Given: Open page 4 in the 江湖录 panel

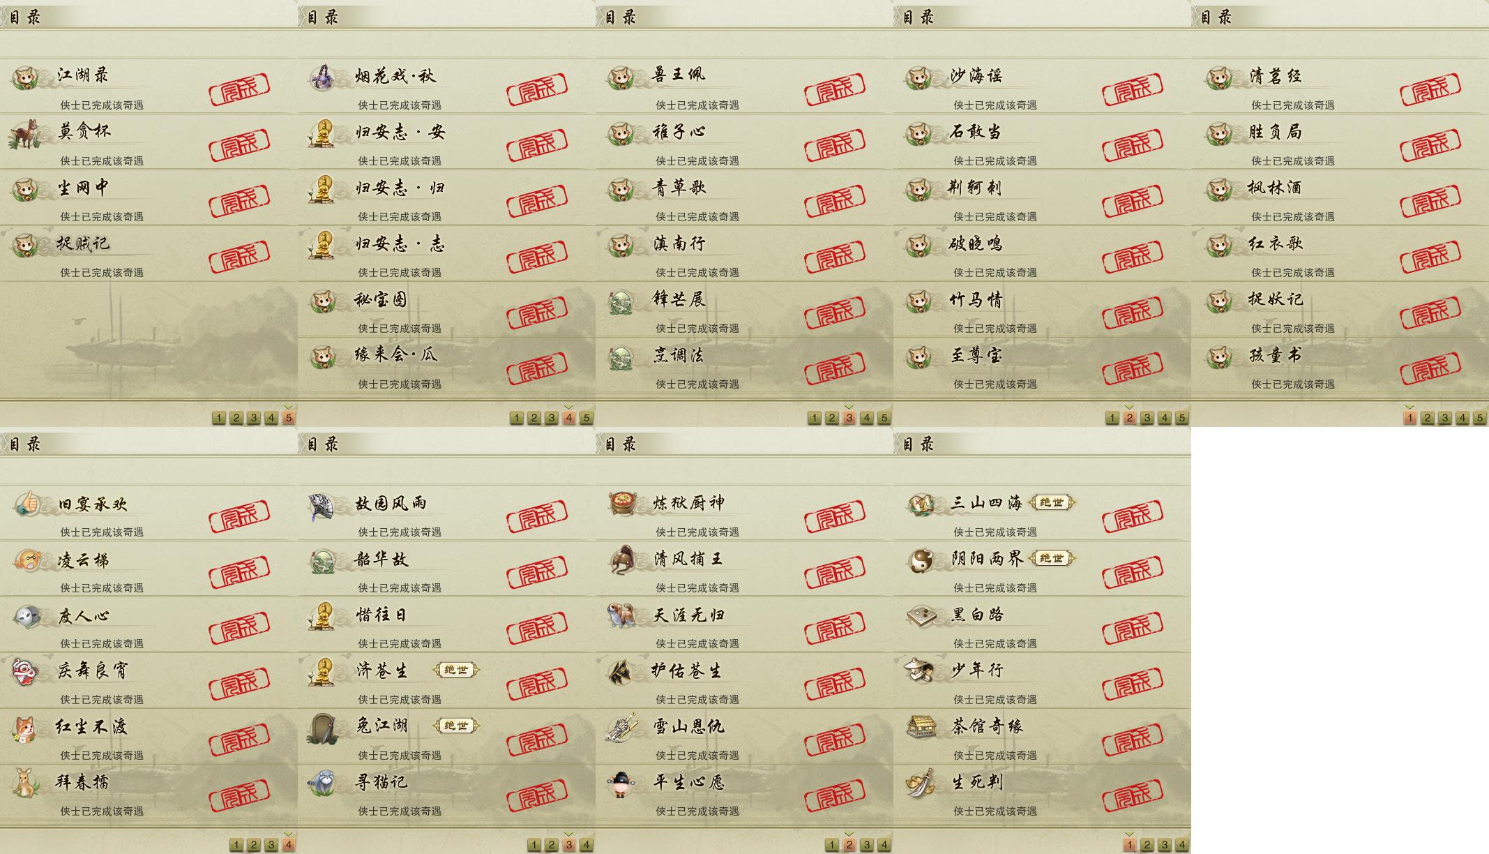Looking at the screenshot, I should [x=271, y=418].
